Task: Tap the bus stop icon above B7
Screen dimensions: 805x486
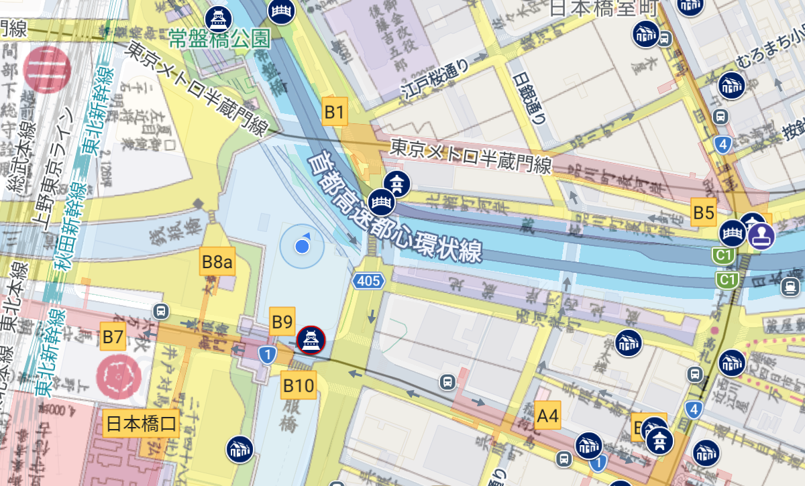Action: point(160,311)
